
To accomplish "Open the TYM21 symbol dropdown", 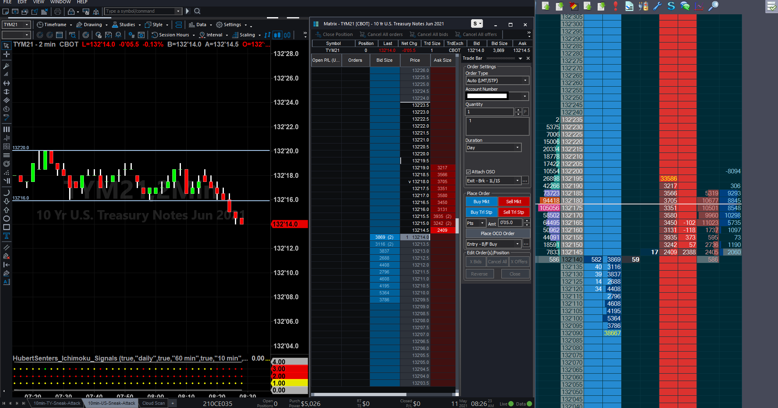I will click(16, 25).
